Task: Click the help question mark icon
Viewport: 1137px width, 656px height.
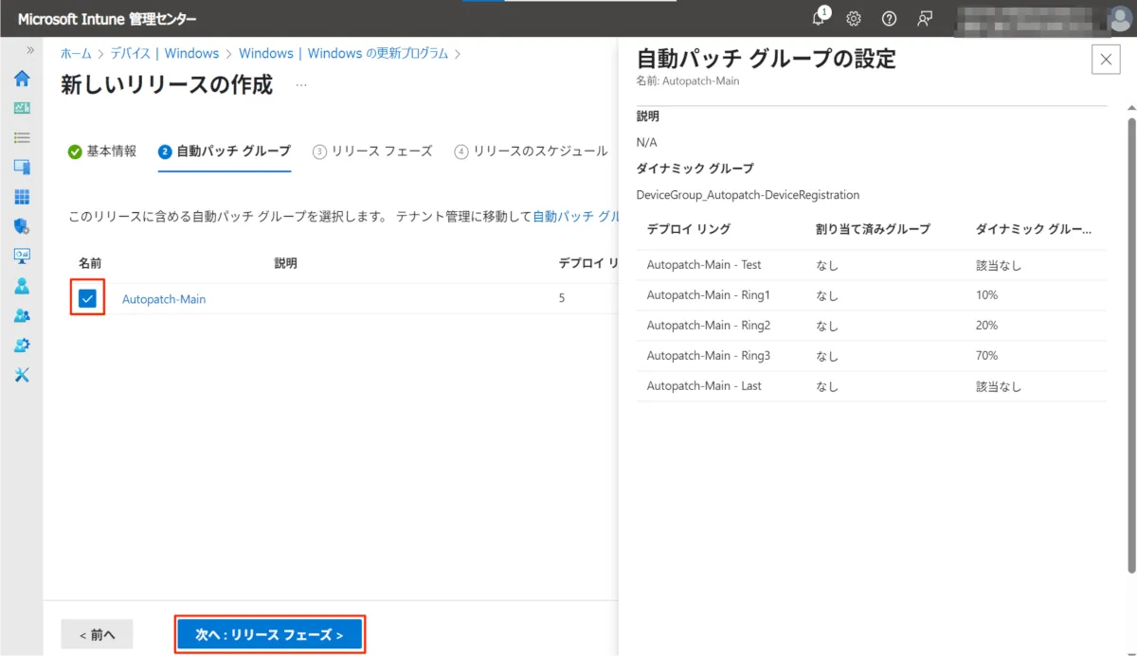Action: [889, 18]
